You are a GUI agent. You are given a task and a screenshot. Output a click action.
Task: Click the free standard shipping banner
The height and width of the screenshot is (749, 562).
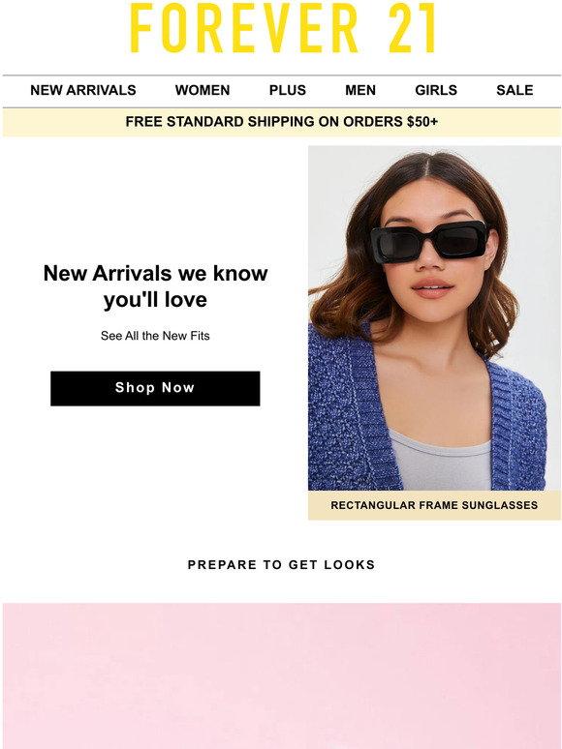281,122
